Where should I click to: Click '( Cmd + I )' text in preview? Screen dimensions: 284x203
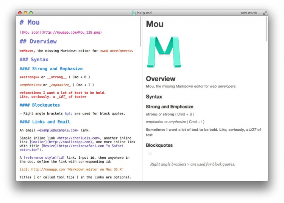tap(196, 122)
